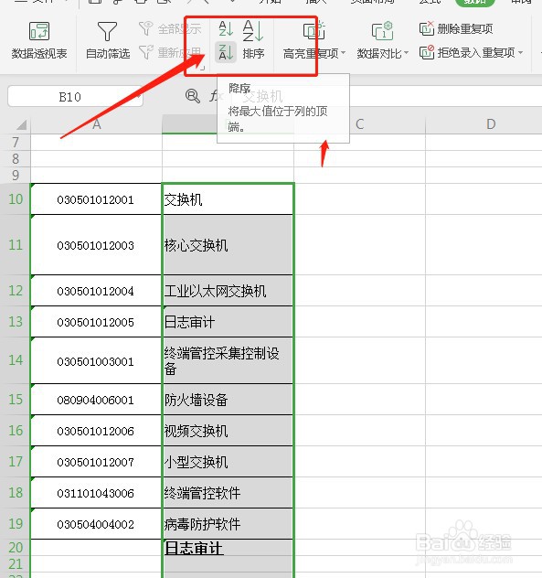Click cell containing 030501012003
Screen dimensions: 542x578
96,245
